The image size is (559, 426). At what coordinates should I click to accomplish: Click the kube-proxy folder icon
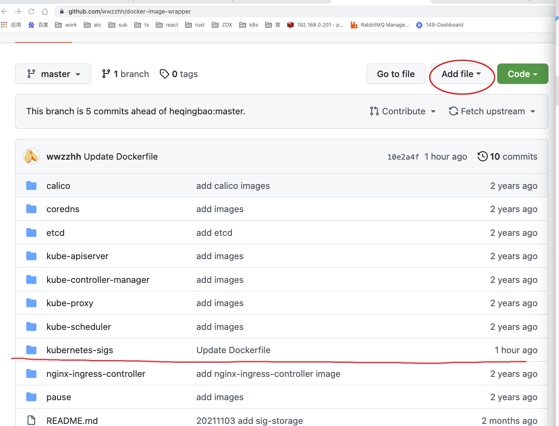point(31,303)
